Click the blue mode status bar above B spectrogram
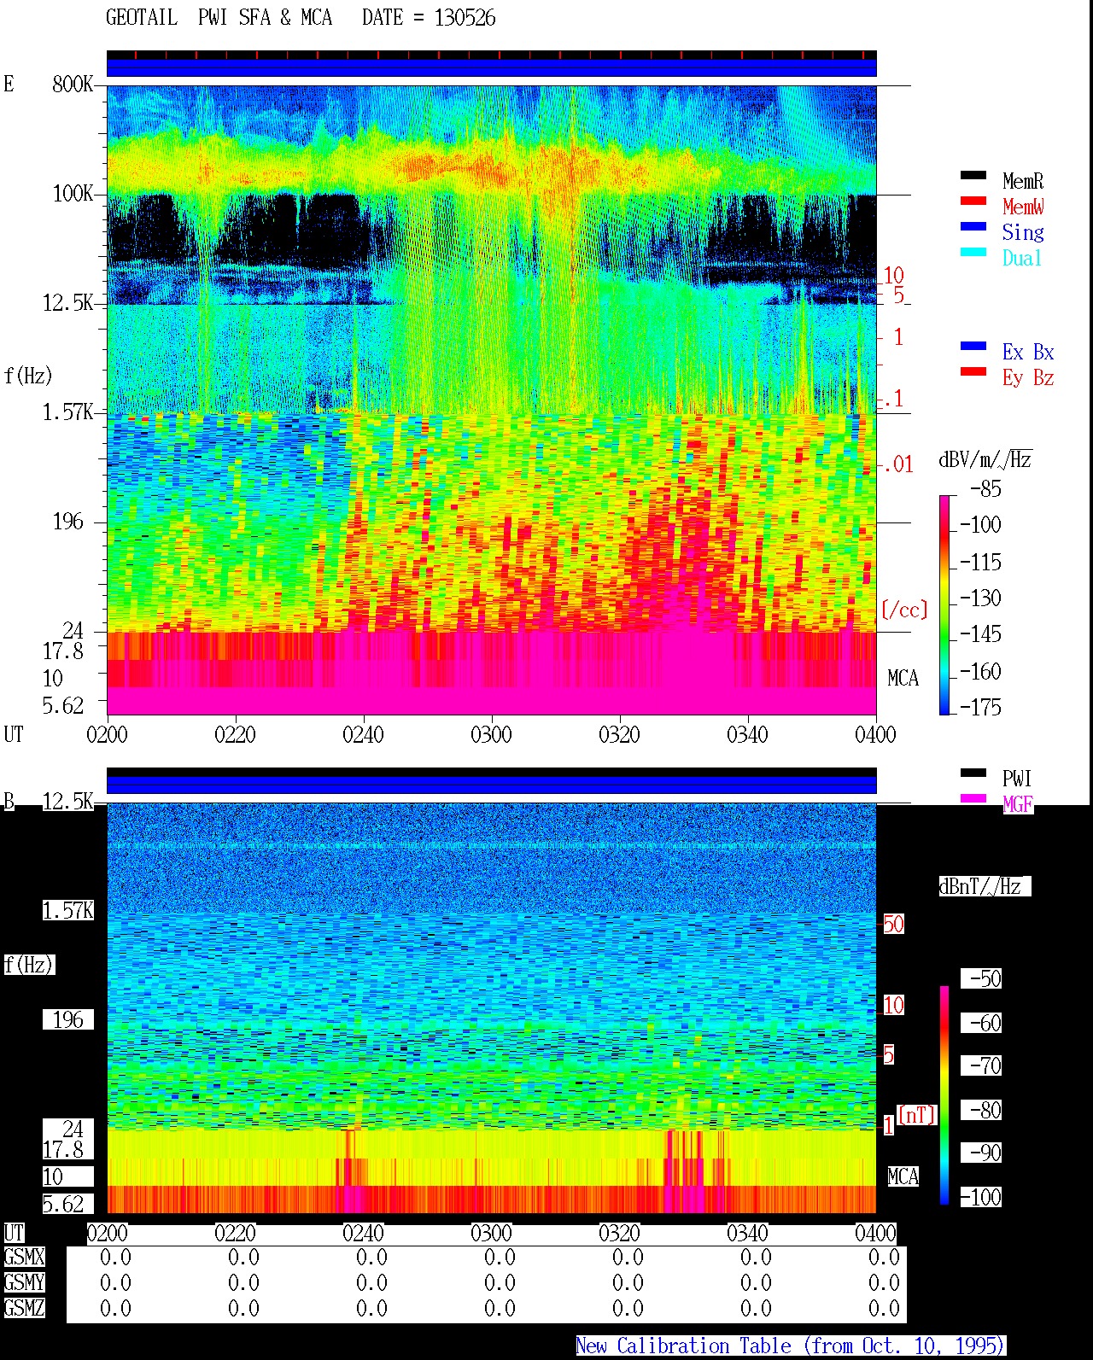The width and height of the screenshot is (1093, 1360). click(492, 785)
